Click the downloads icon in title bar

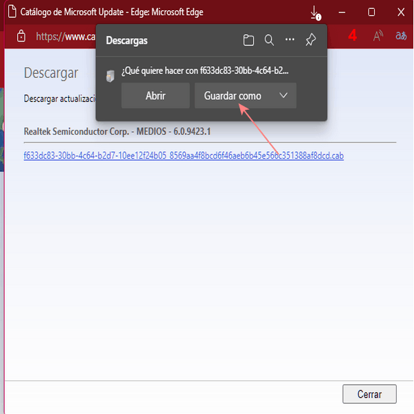315,13
